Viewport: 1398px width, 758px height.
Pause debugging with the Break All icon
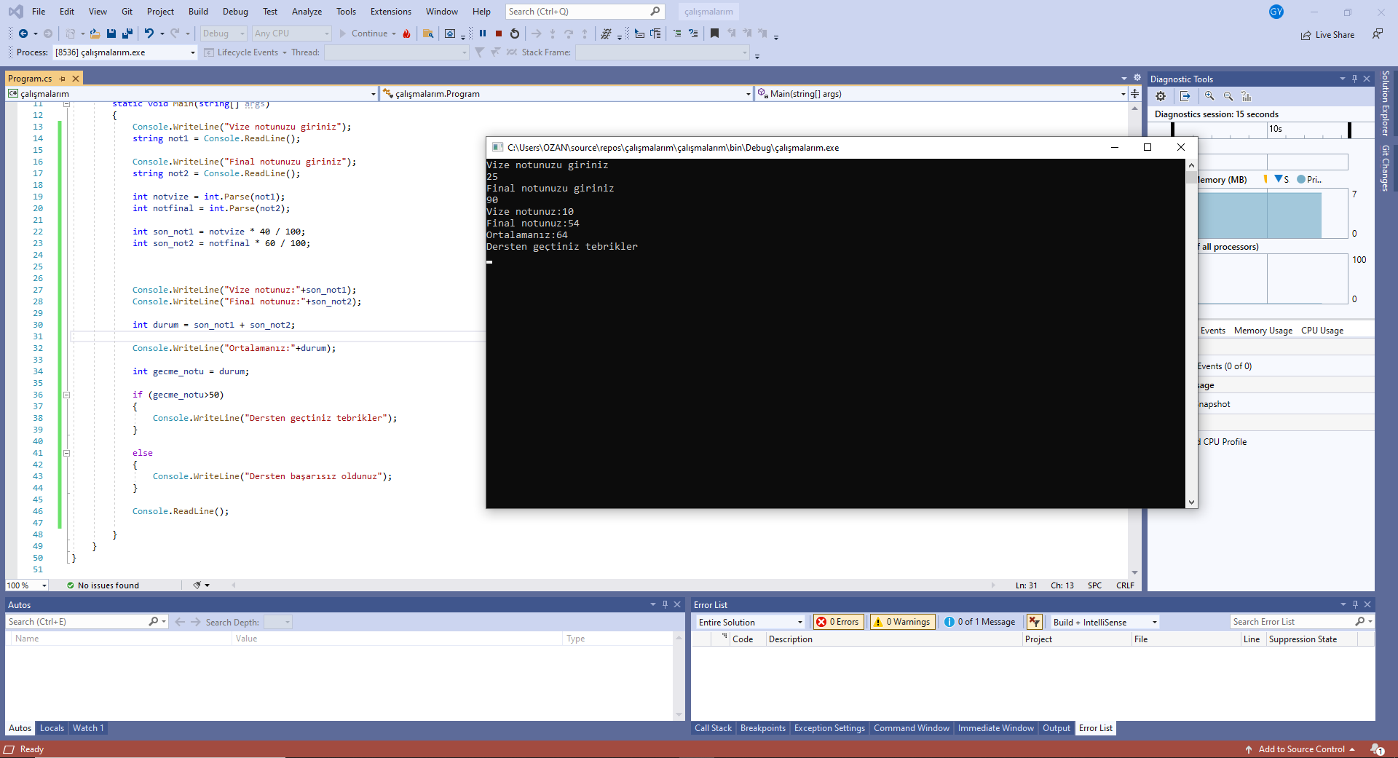pyautogui.click(x=482, y=33)
